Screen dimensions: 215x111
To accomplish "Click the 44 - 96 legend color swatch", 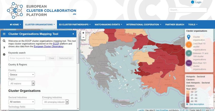I will [188, 101].
